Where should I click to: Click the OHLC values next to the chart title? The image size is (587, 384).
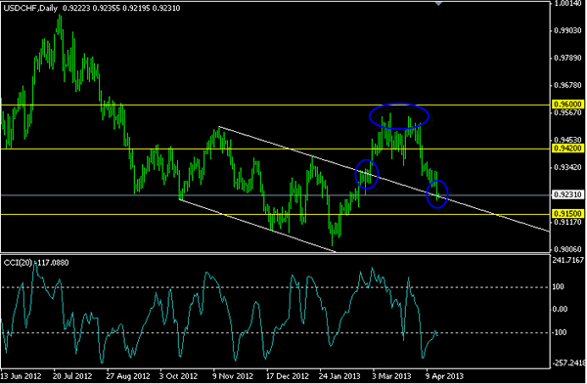pyautogui.click(x=121, y=8)
